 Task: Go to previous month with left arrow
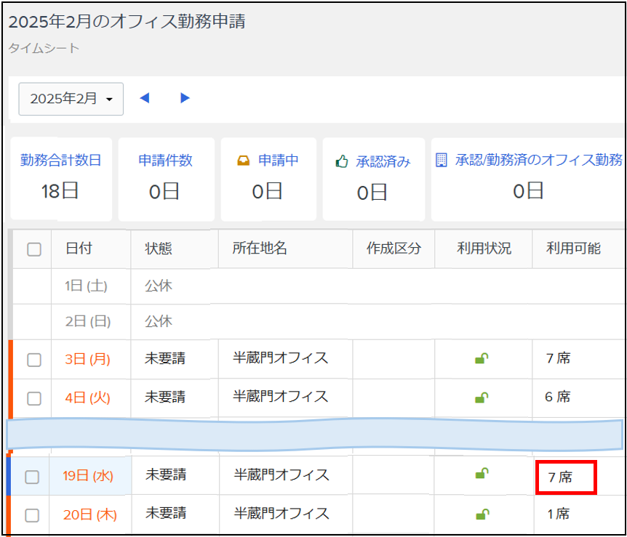pos(145,98)
